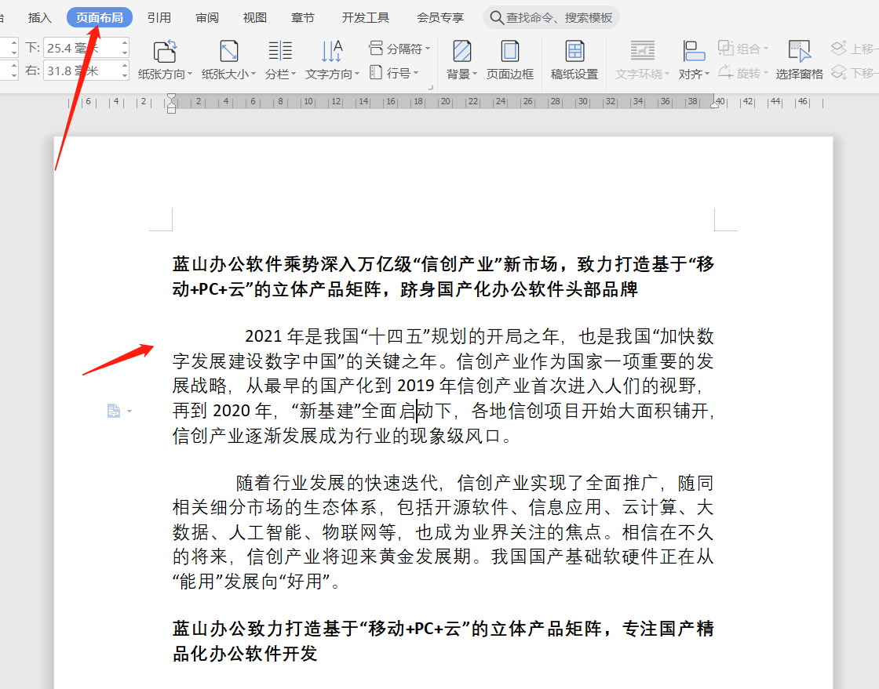Click the right indent marker on ruler
This screenshot has width=879, height=689.
(x=714, y=104)
